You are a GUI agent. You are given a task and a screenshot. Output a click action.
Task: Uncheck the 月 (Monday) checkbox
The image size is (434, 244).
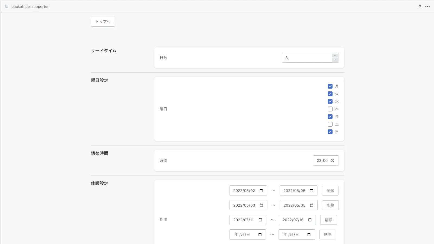(x=330, y=86)
